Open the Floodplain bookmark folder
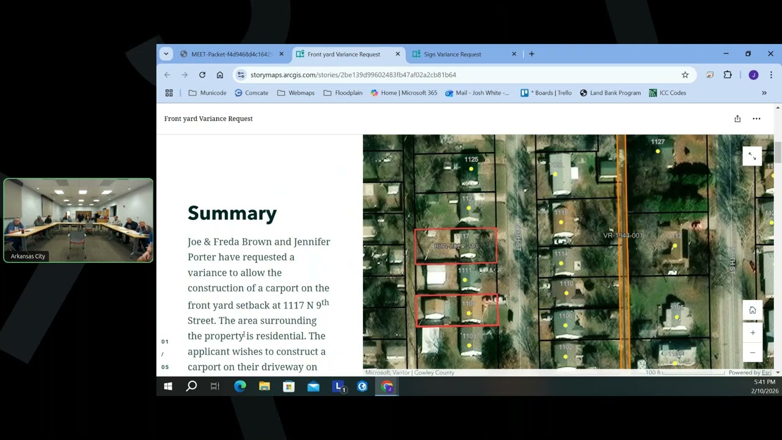This screenshot has height=440, width=782. pos(343,93)
